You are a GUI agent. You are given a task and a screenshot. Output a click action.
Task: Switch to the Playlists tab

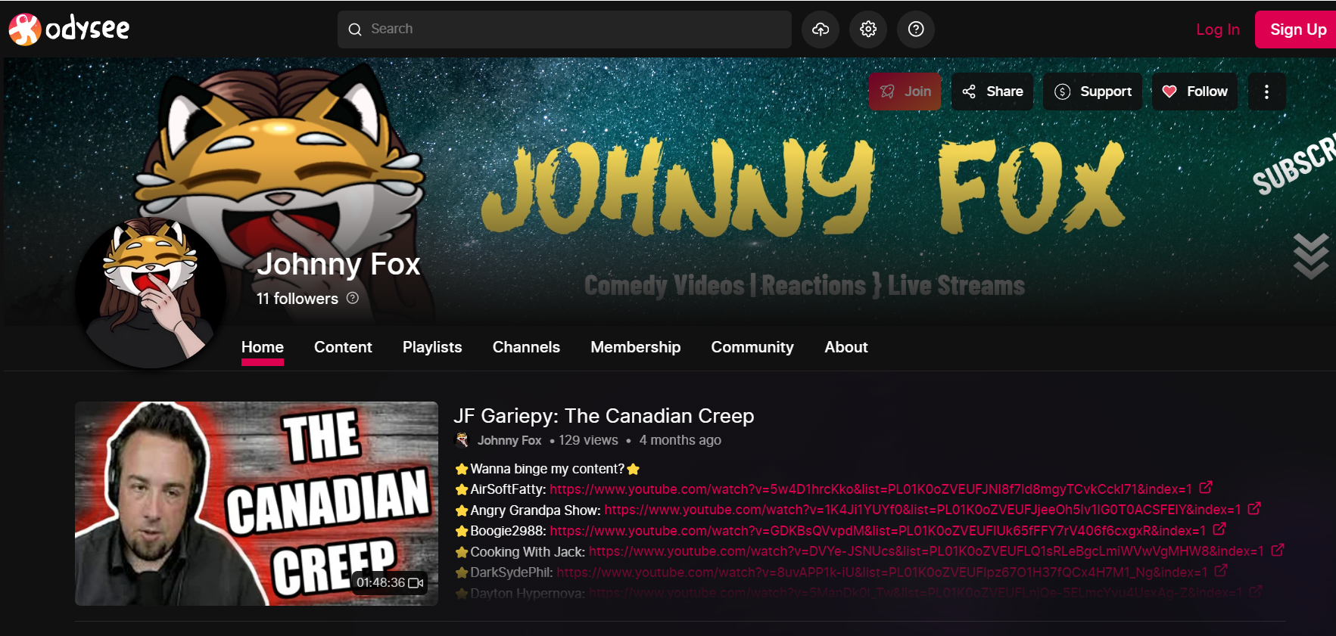click(x=432, y=347)
